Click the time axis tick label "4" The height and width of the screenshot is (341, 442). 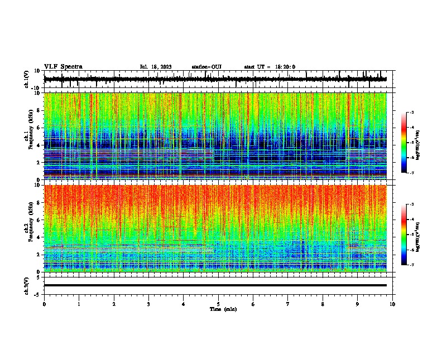pyautogui.click(x=184, y=304)
